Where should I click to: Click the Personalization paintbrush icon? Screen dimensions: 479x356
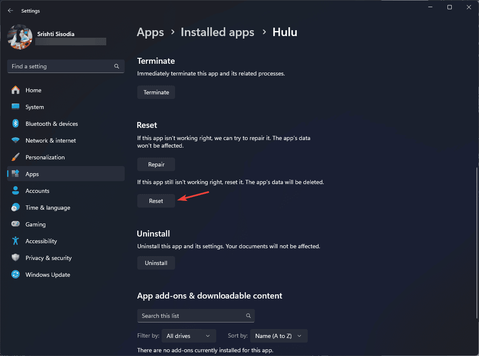pos(16,157)
